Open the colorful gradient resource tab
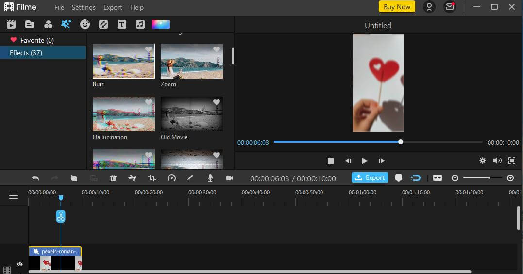Image resolution: width=523 pixels, height=274 pixels. (161, 24)
